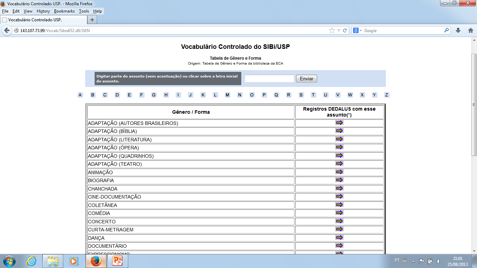Adjust volume via the tray speaker icon
This screenshot has height=268, width=477.
pos(439,261)
